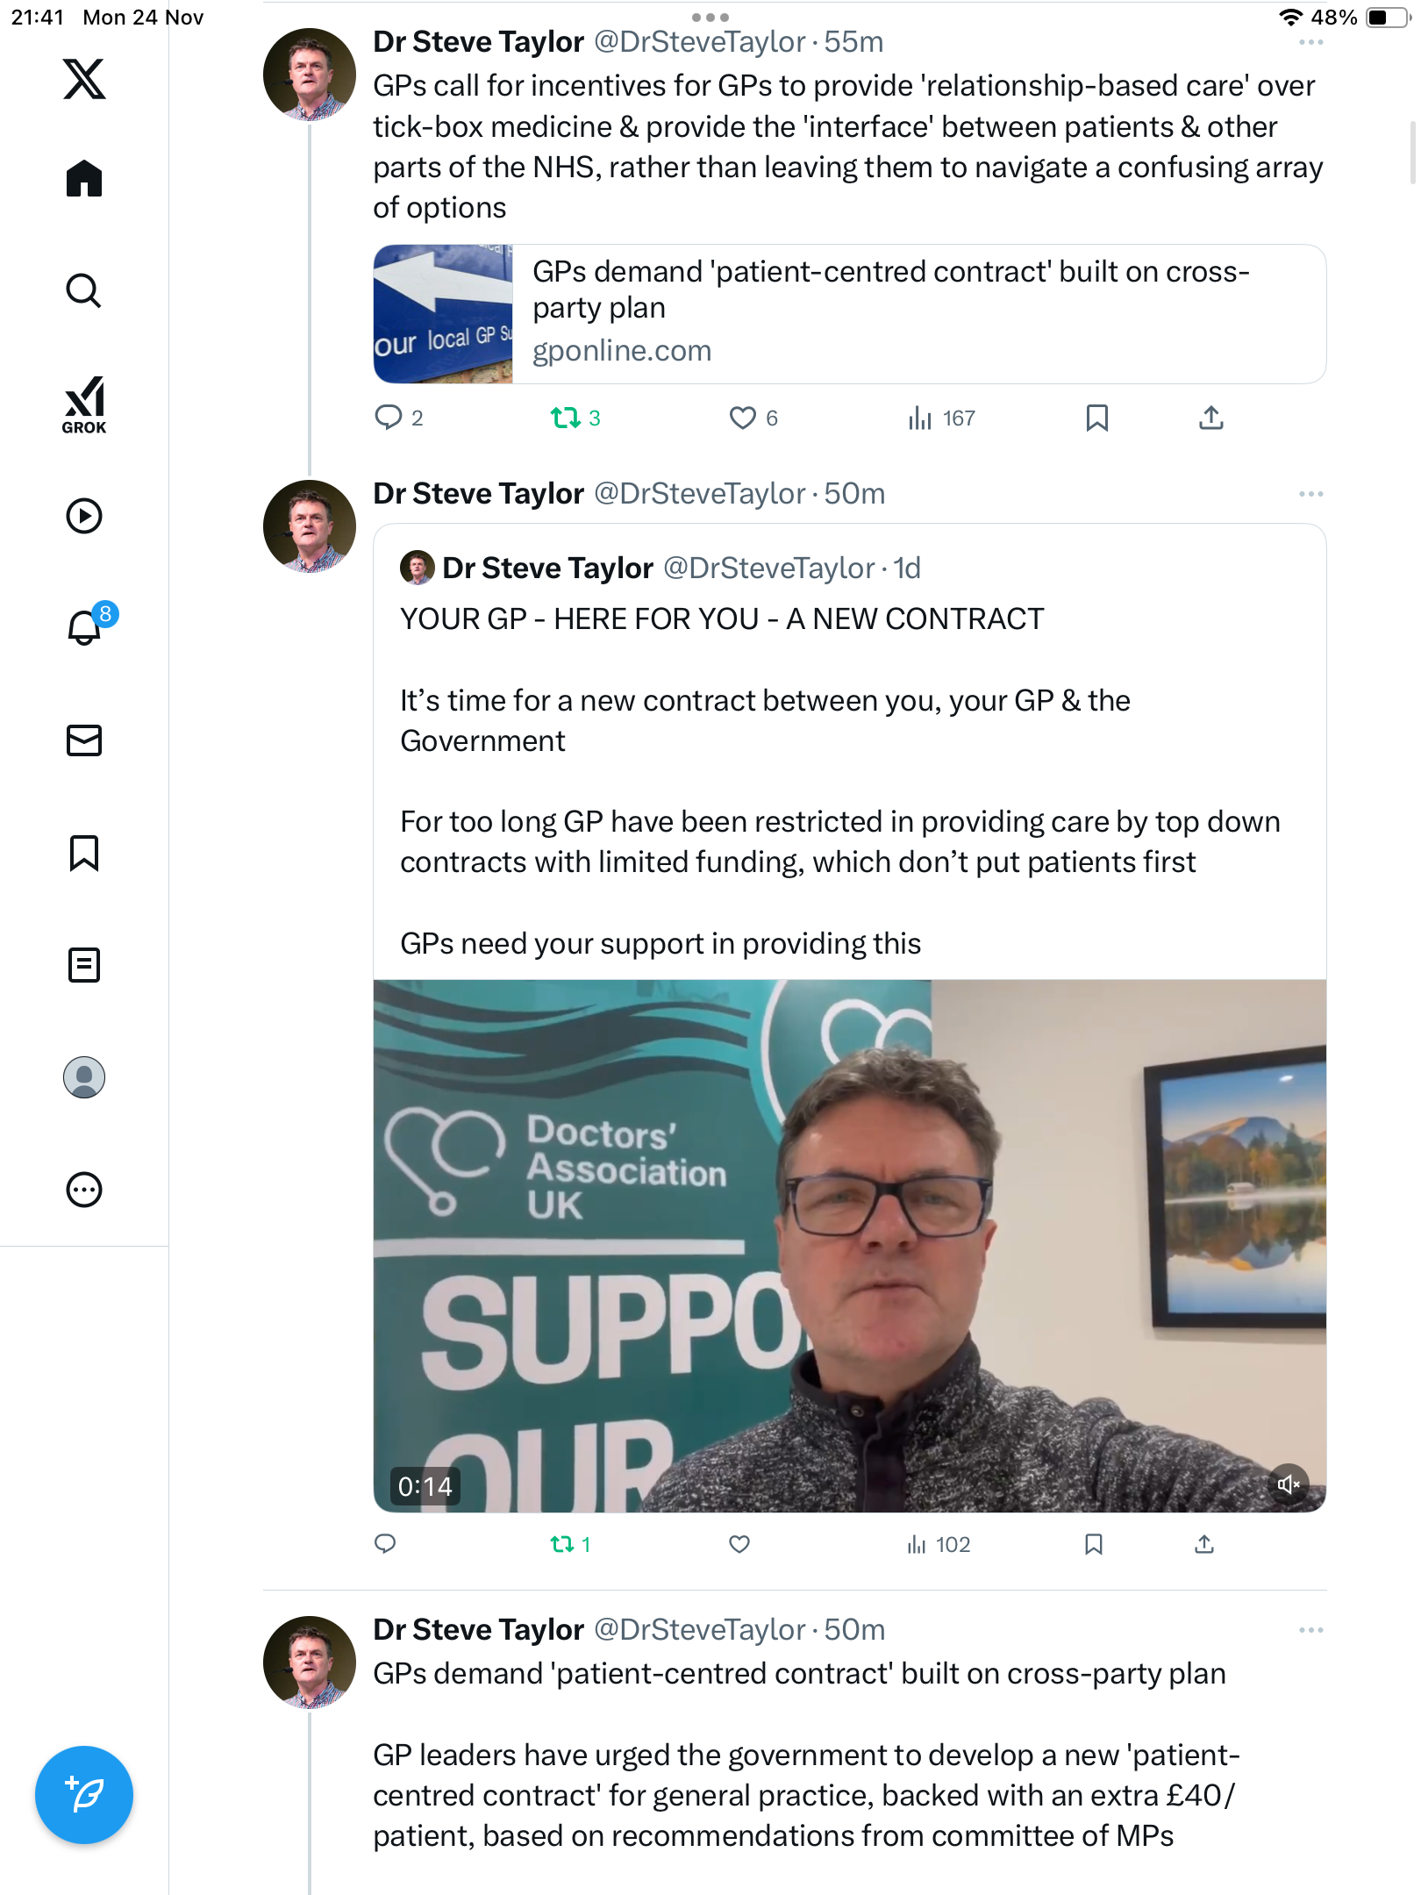1421x1895 pixels.
Task: Open the Lists page in sidebar
Action: pyautogui.click(x=84, y=965)
